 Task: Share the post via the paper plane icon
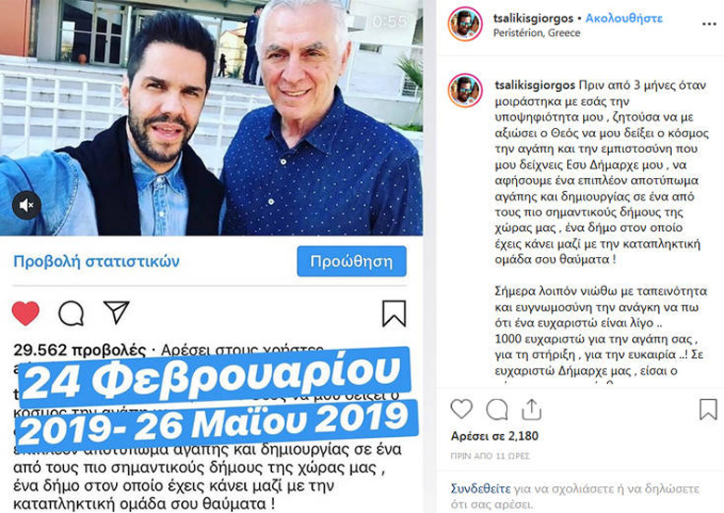[116, 313]
